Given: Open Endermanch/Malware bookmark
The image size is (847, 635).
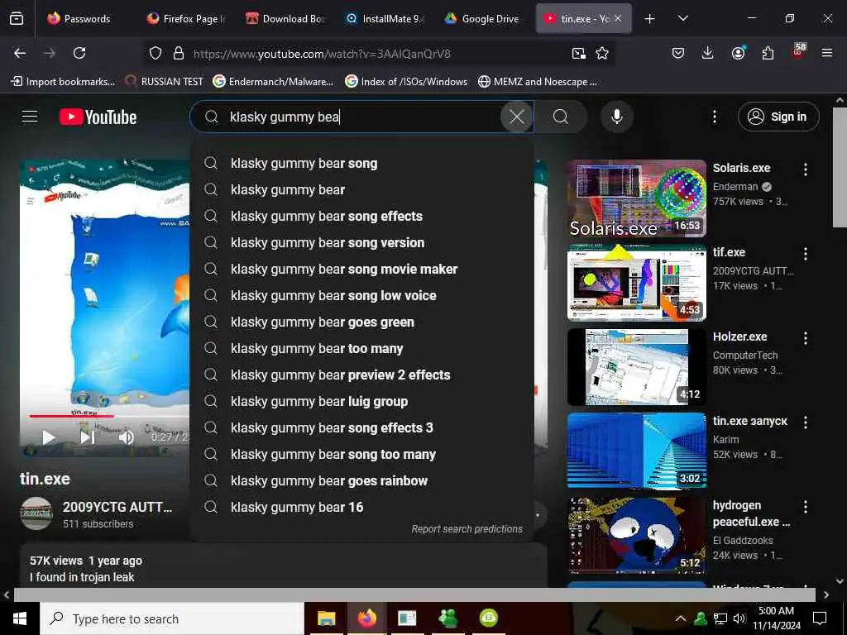Looking at the screenshot, I should pos(273,82).
